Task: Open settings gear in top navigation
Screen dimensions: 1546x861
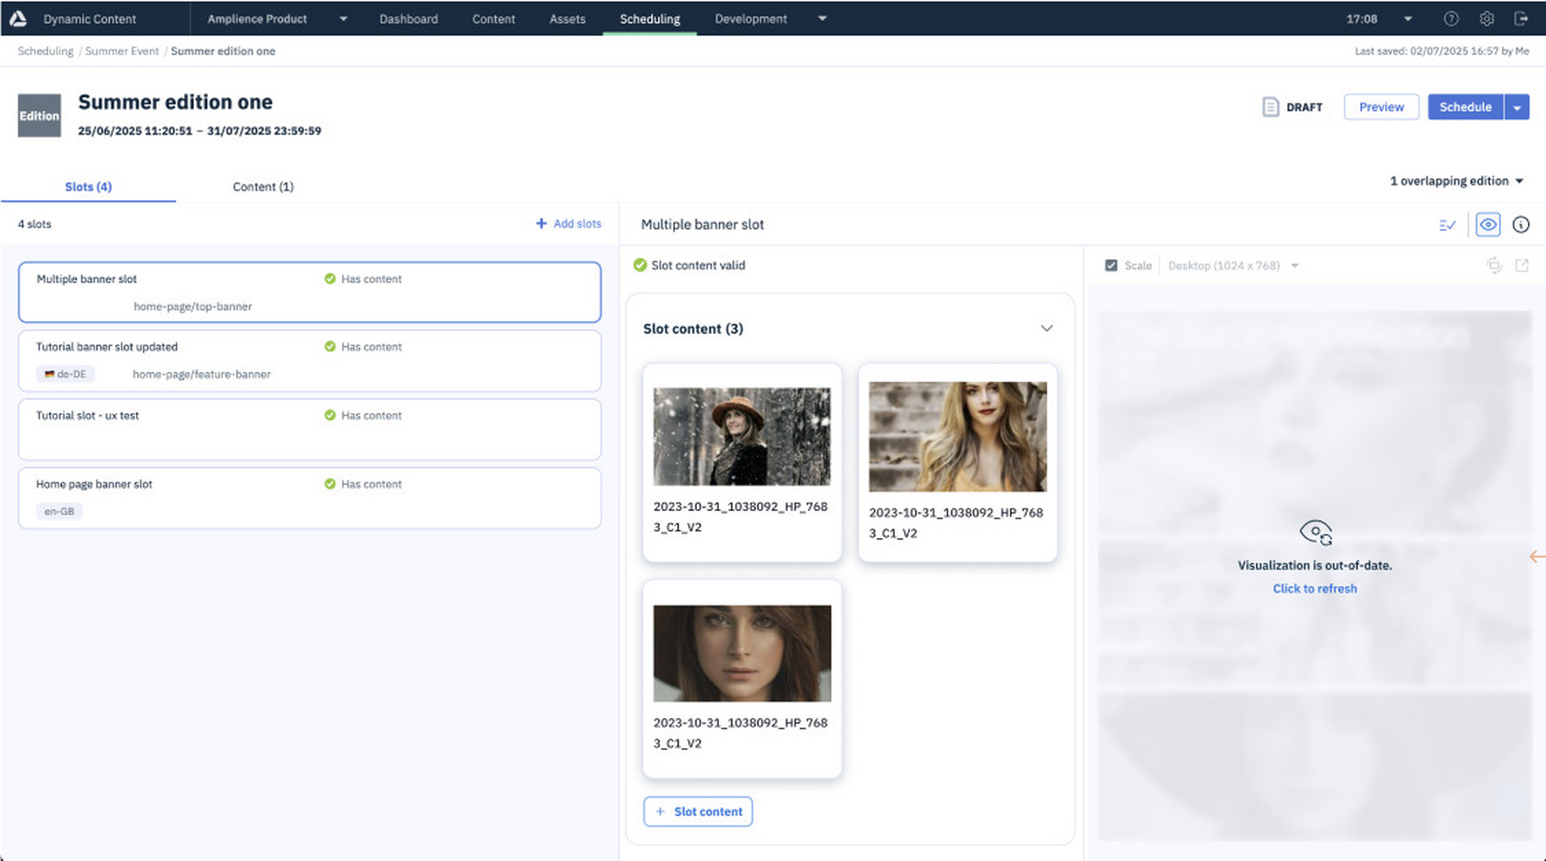Action: point(1486,19)
